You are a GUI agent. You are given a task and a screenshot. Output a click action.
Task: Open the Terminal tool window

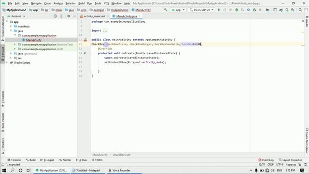point(14,160)
